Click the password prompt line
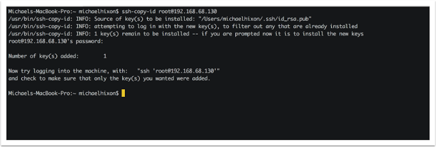Image resolution: width=436 pixels, height=147 pixels. click(56, 41)
